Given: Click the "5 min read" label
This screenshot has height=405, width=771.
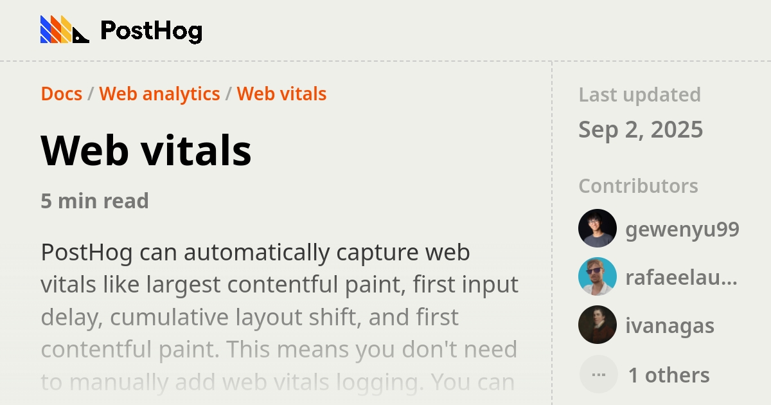Looking at the screenshot, I should (x=94, y=201).
